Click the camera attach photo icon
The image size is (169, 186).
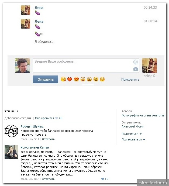click(136, 69)
